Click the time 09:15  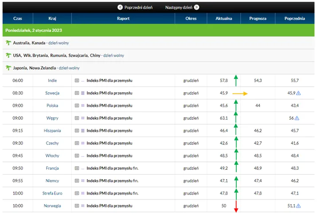[18, 130]
